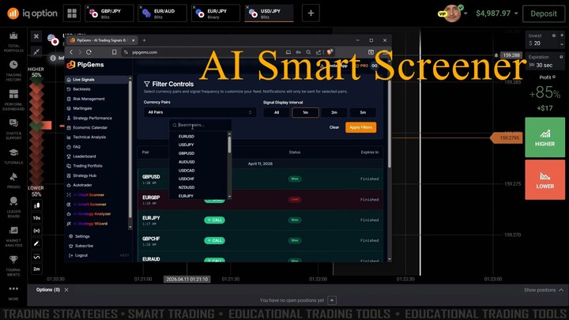
Task: Click the Brave shield icon
Action: (x=330, y=52)
